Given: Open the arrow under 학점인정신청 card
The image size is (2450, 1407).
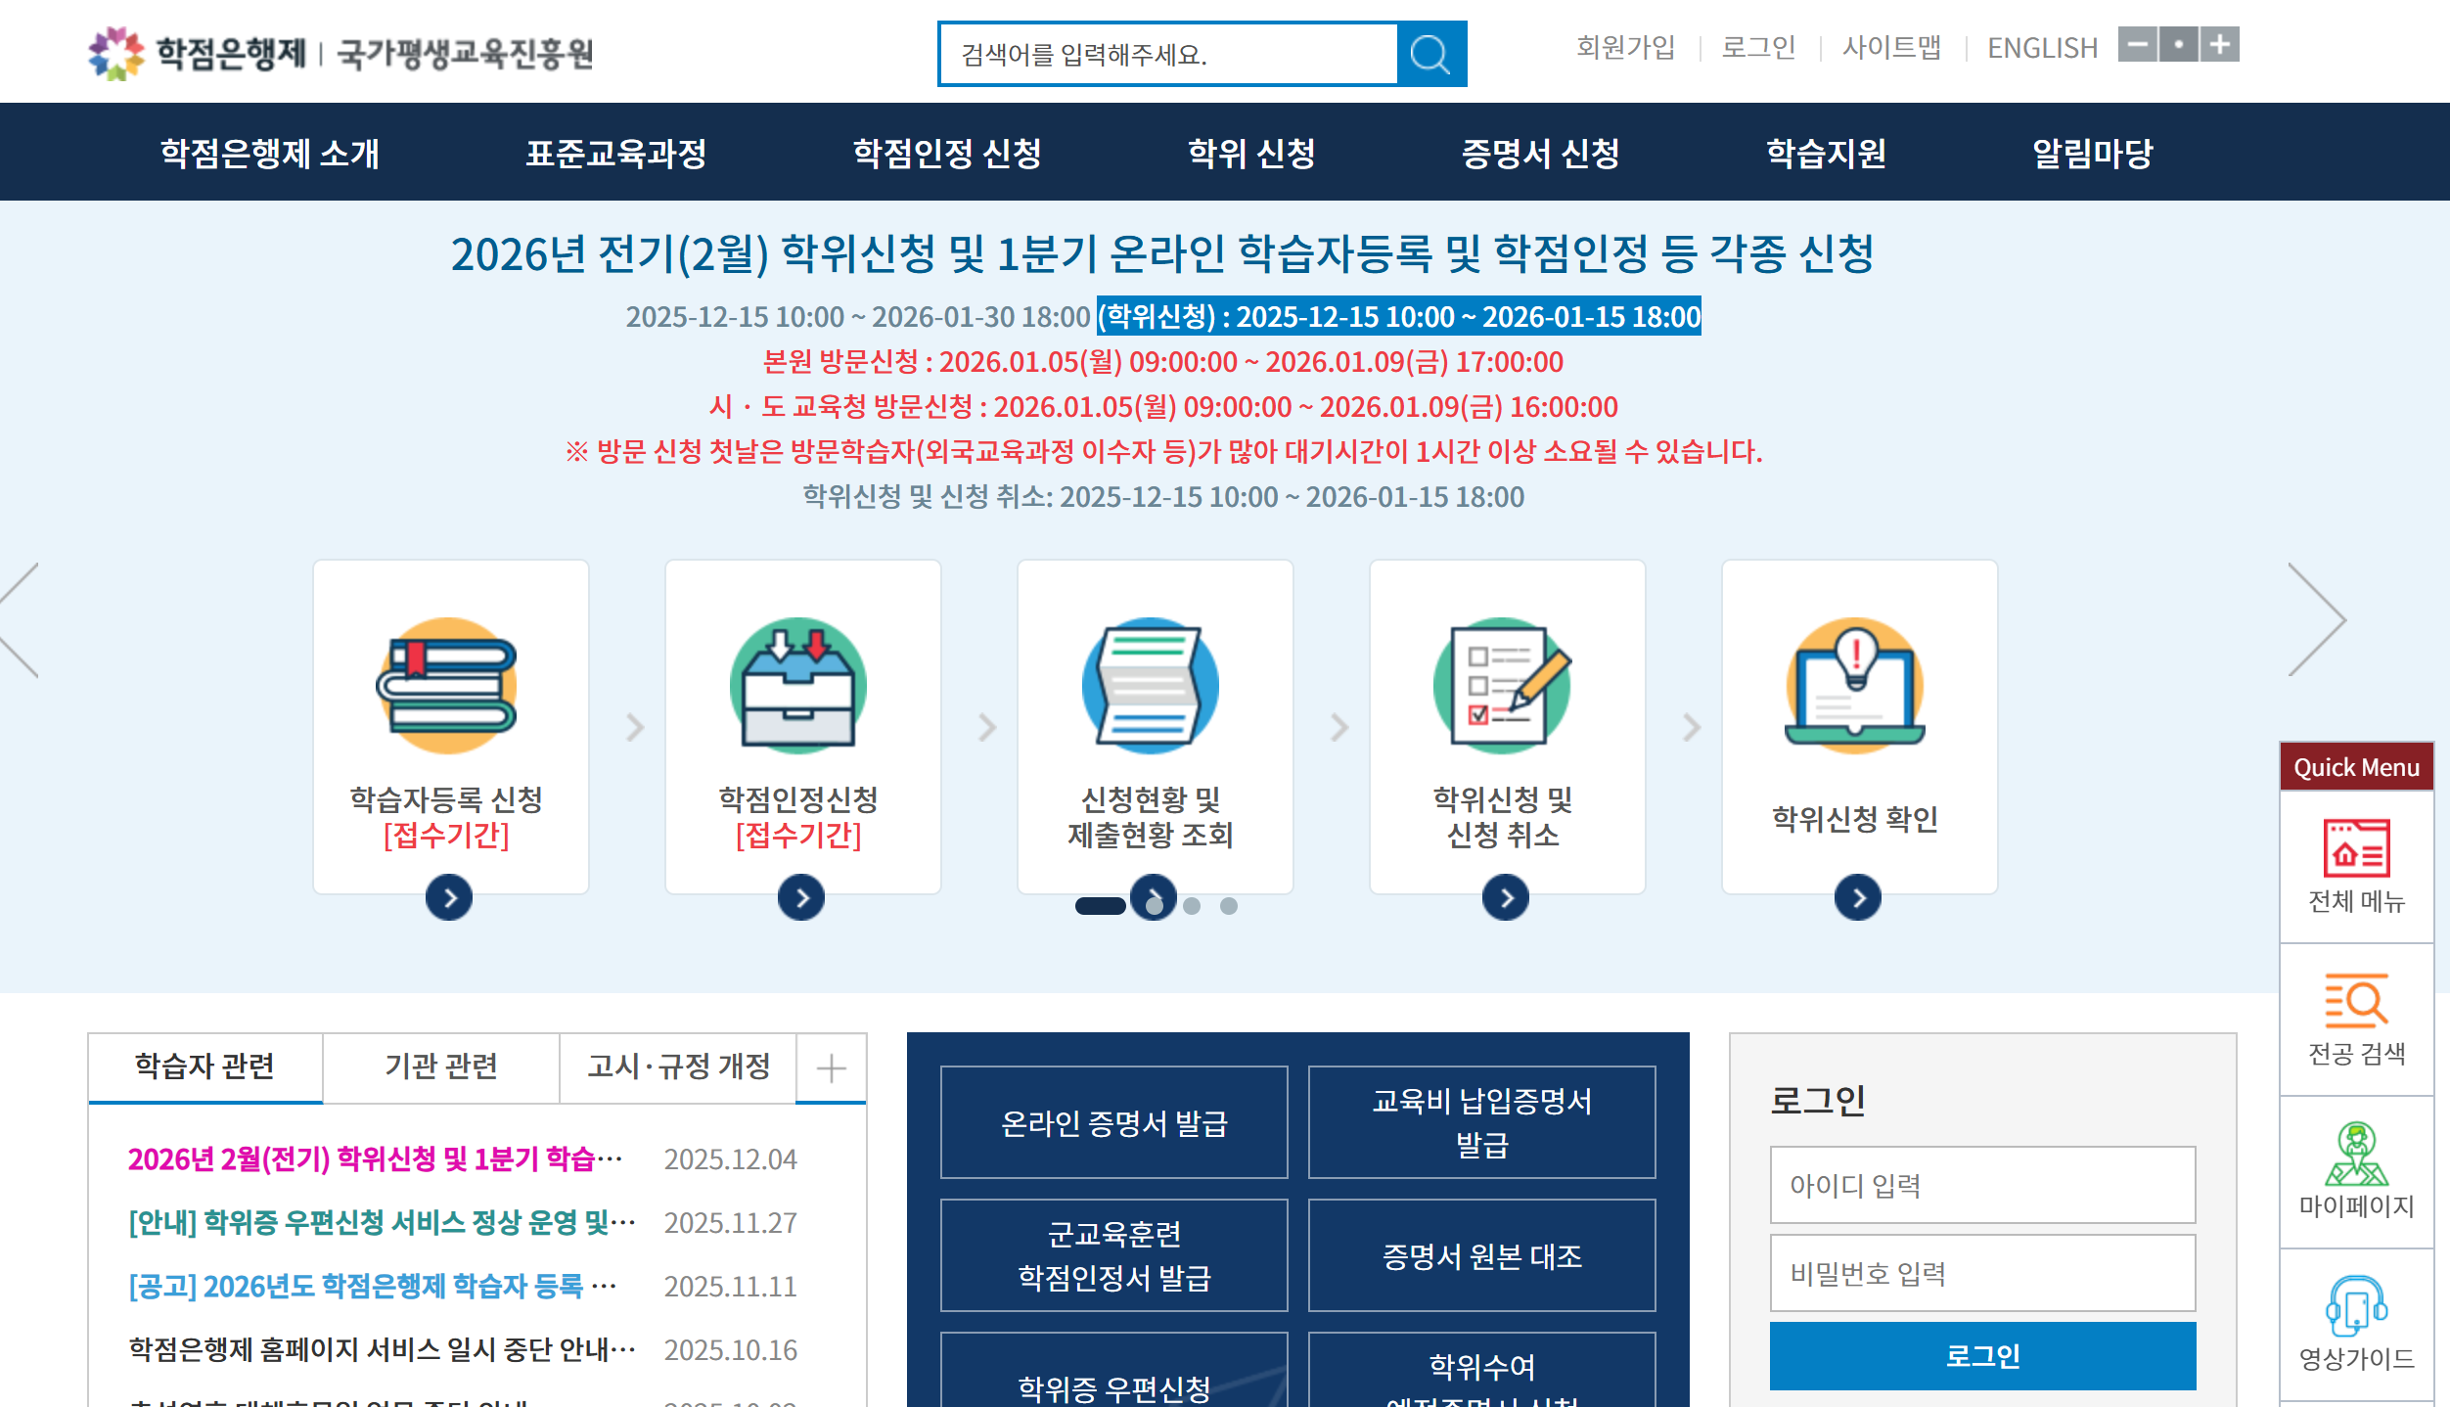Looking at the screenshot, I should pyautogui.click(x=801, y=897).
